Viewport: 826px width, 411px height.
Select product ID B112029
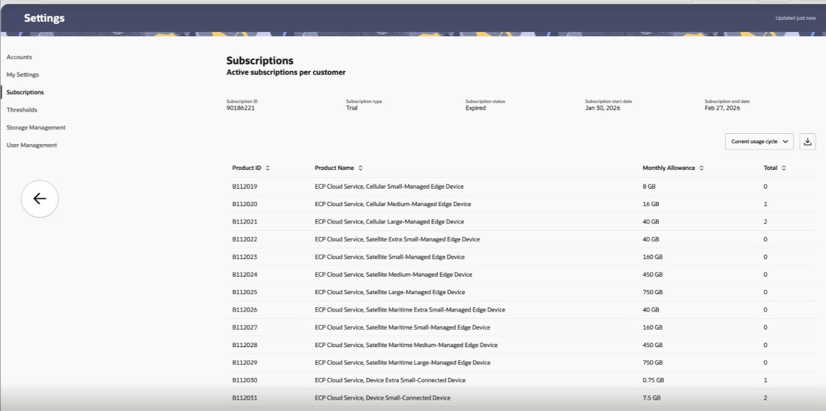click(245, 363)
